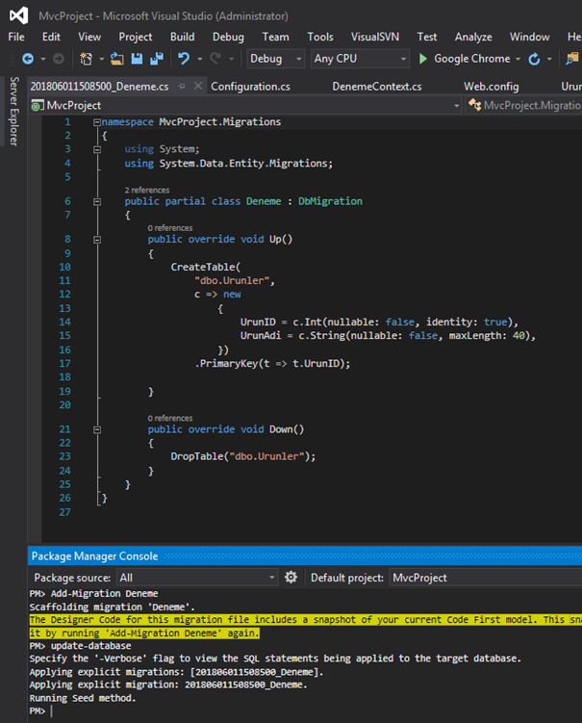The width and height of the screenshot is (582, 723).
Task: Open the back navigation history dropdown arrow
Action: 43,59
